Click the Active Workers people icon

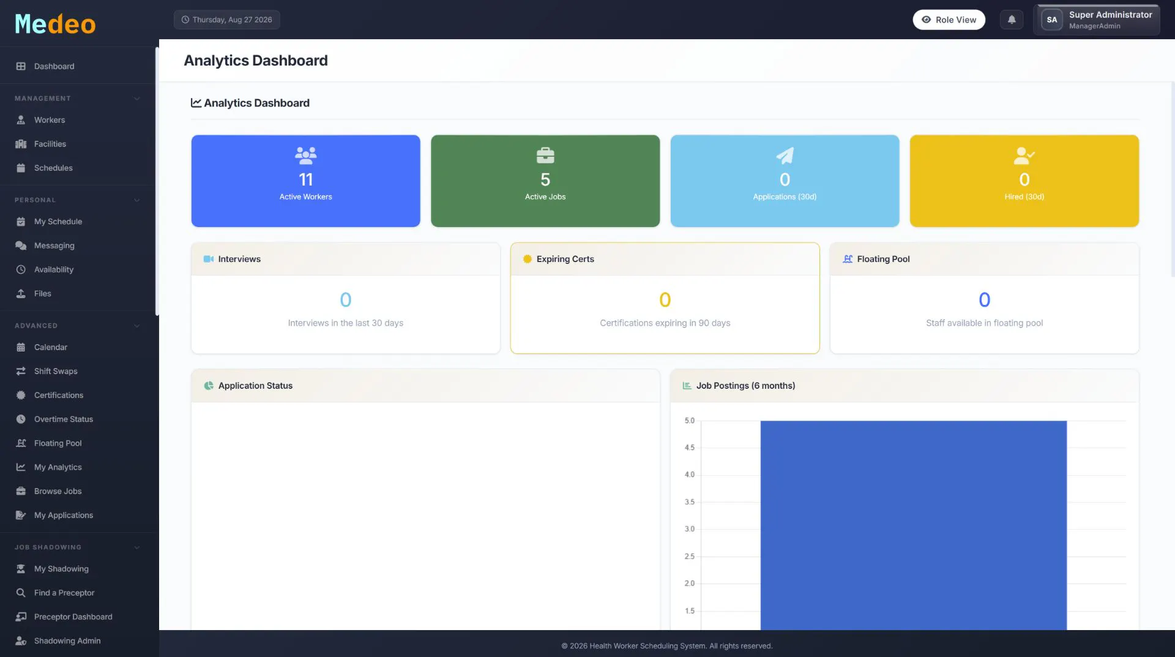click(x=305, y=156)
